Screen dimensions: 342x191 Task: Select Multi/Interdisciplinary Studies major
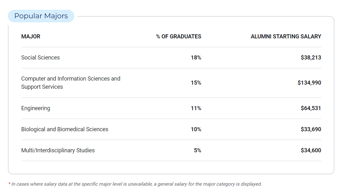[58, 150]
